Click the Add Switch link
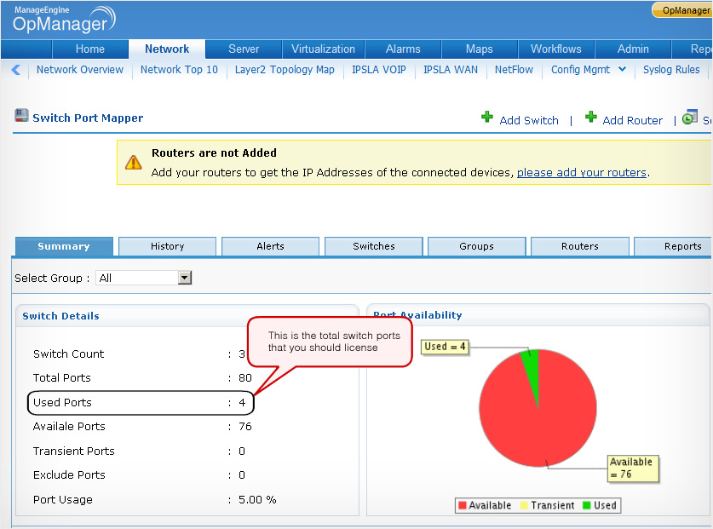713x529 pixels. [x=529, y=120]
